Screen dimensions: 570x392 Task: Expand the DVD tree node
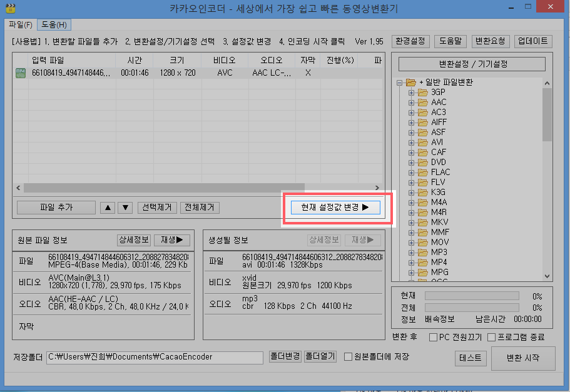[x=411, y=163]
